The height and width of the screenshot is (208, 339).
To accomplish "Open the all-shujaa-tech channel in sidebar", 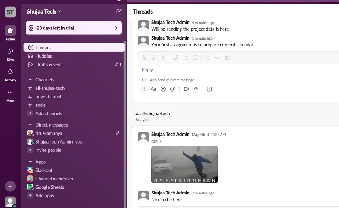I will click(x=74, y=88).
